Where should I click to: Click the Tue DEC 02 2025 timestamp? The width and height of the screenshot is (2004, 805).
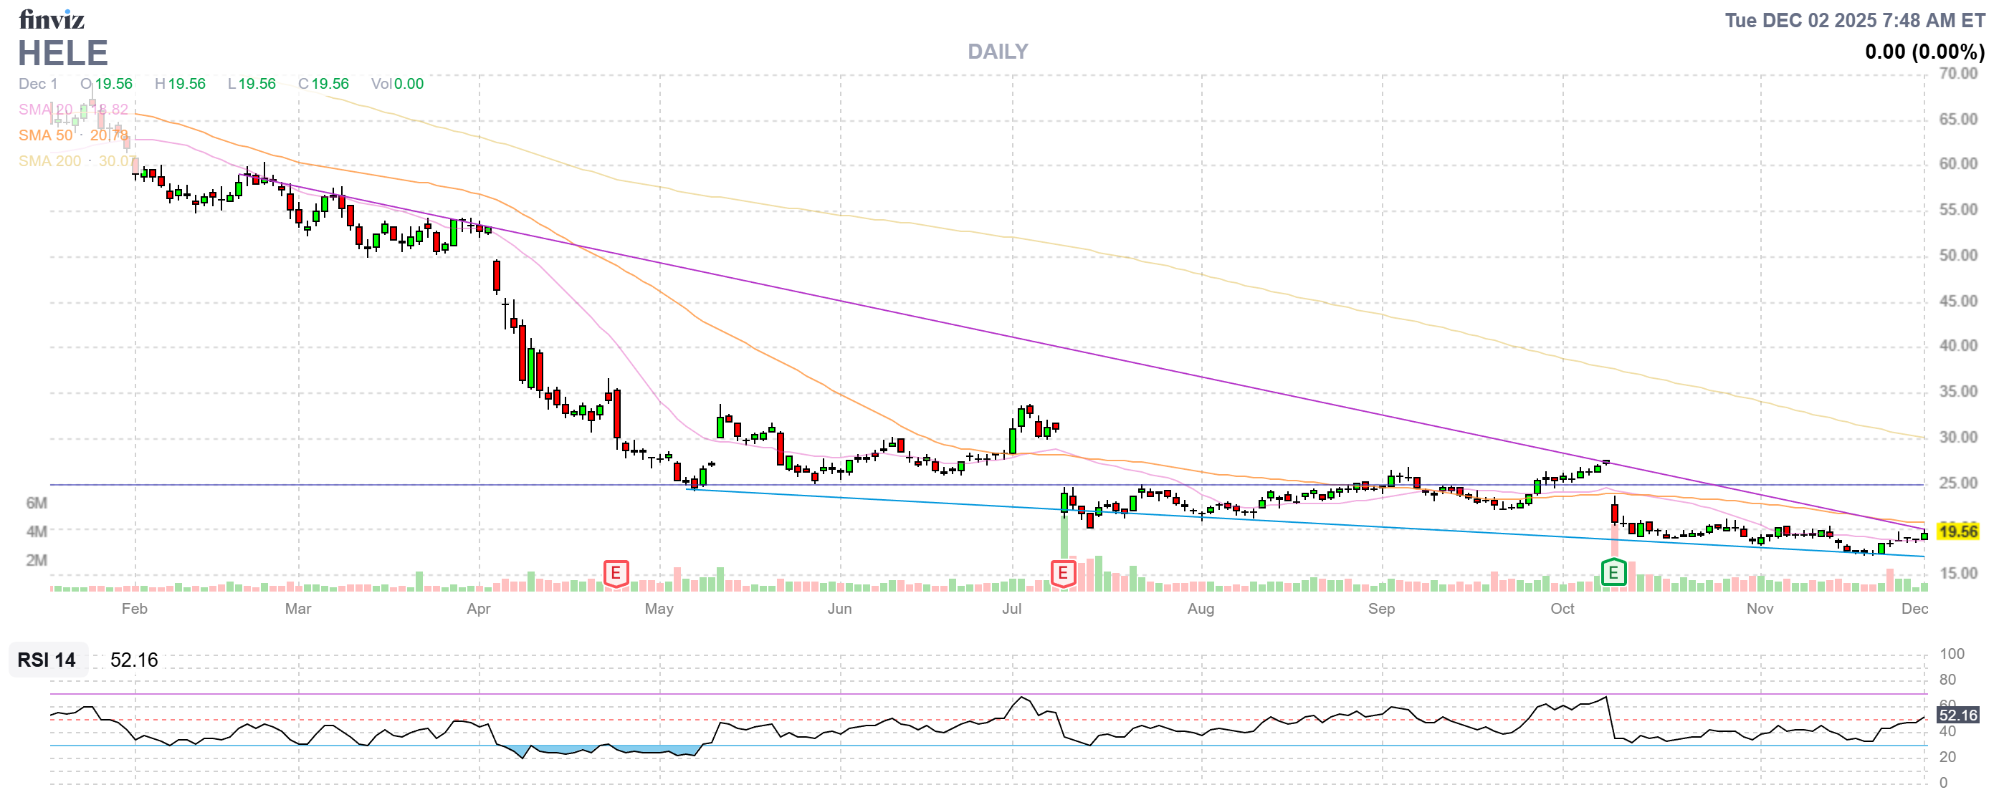pyautogui.click(x=1855, y=20)
